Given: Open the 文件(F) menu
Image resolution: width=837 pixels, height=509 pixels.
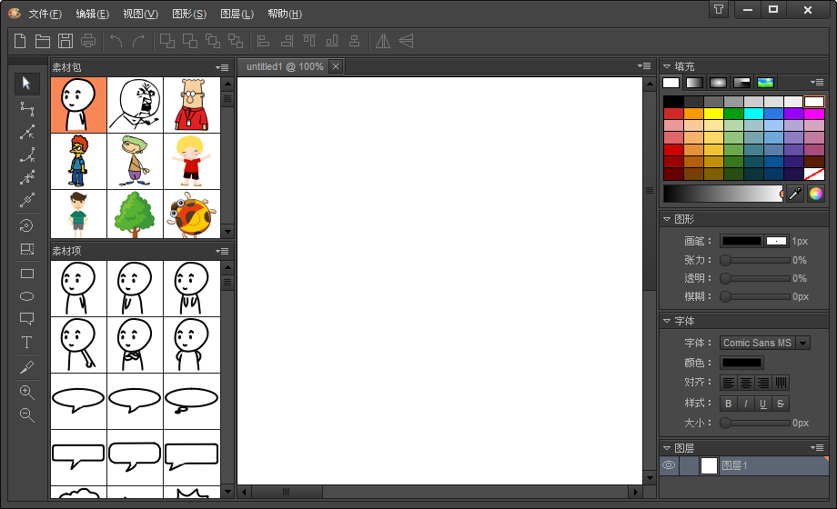Looking at the screenshot, I should [x=45, y=14].
